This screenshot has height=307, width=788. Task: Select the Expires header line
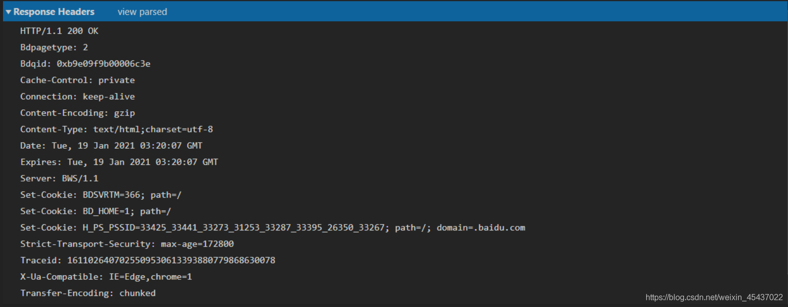click(119, 162)
